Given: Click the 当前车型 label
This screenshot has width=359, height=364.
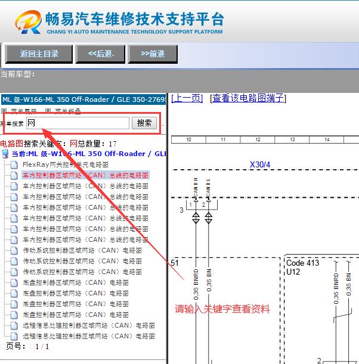Looking at the screenshot, I should (18, 74).
